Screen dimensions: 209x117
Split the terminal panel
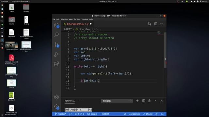click(144, 101)
